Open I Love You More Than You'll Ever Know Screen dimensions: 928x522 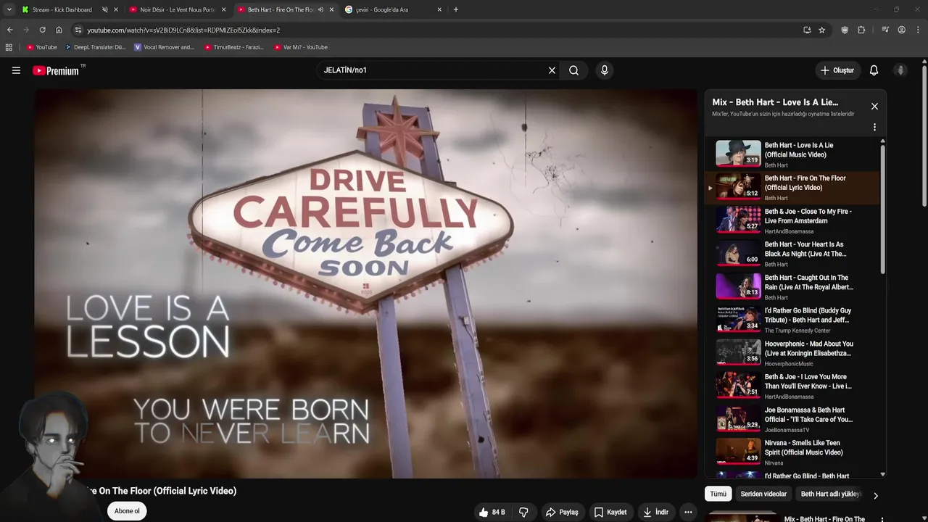click(x=793, y=386)
